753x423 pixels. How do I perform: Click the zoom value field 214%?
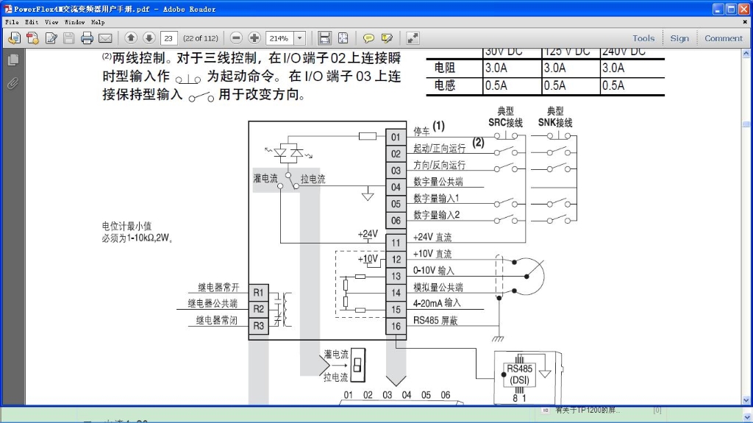pyautogui.click(x=279, y=38)
